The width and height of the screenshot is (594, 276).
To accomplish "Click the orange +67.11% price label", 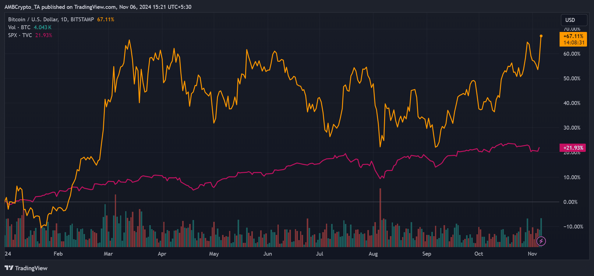I will click(573, 39).
